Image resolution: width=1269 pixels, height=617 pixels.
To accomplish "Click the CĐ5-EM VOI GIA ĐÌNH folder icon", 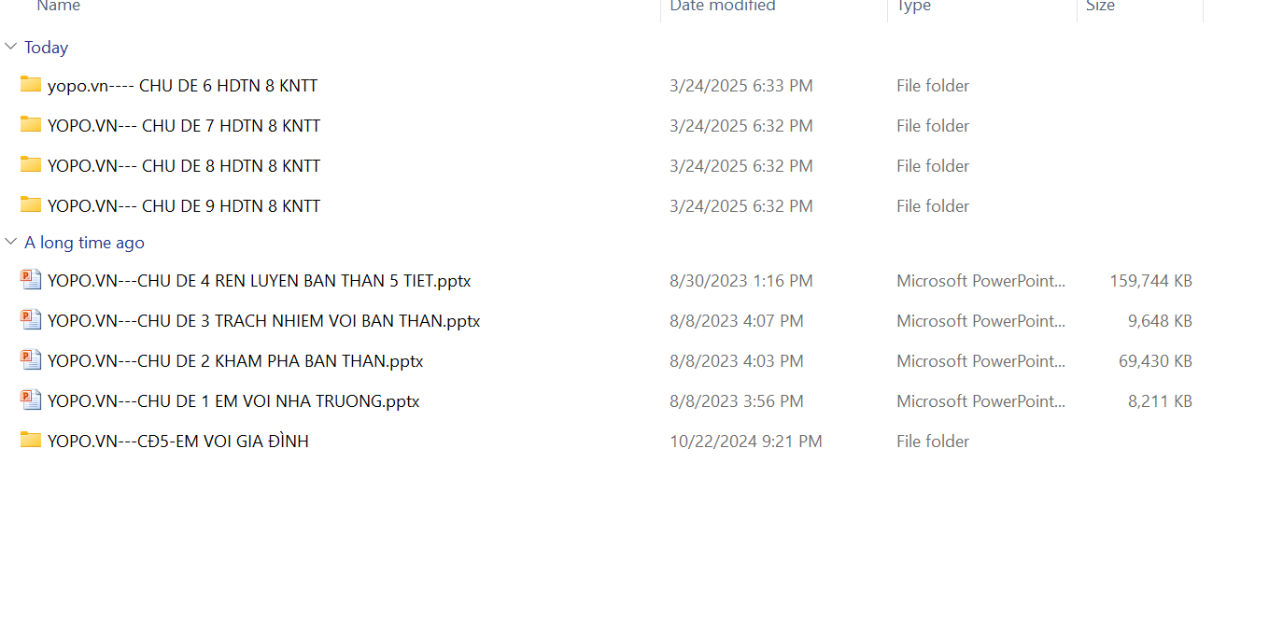I will (31, 441).
